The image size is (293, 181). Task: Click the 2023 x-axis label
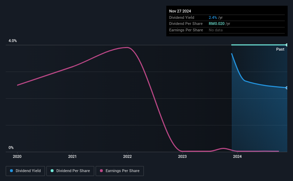click(182, 156)
